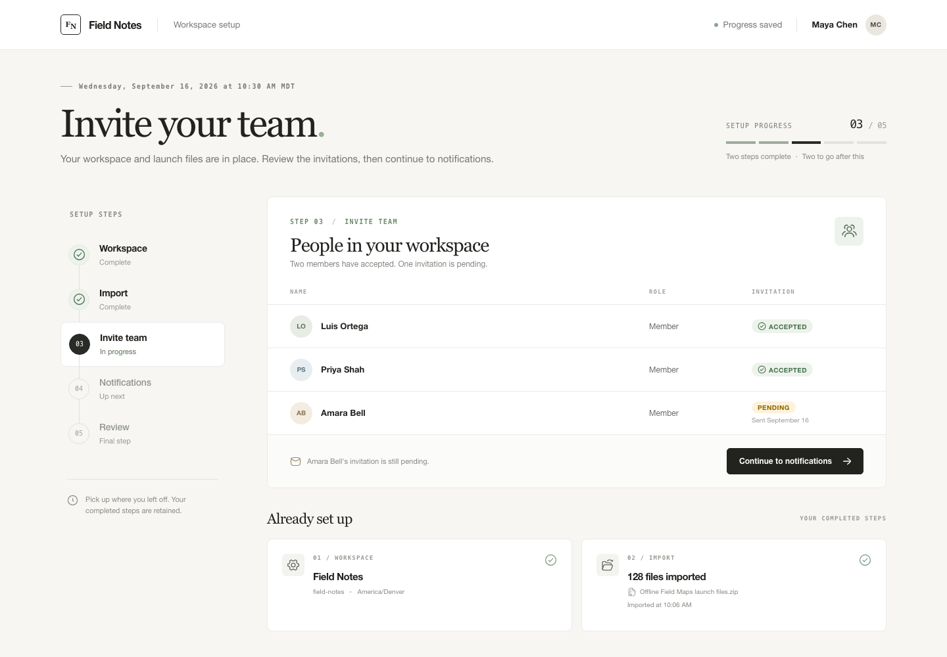The image size is (947, 657).
Task: Select the Luis Ortega name
Action: (x=345, y=327)
